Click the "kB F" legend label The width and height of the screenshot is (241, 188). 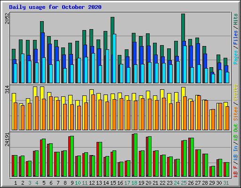[235, 172]
